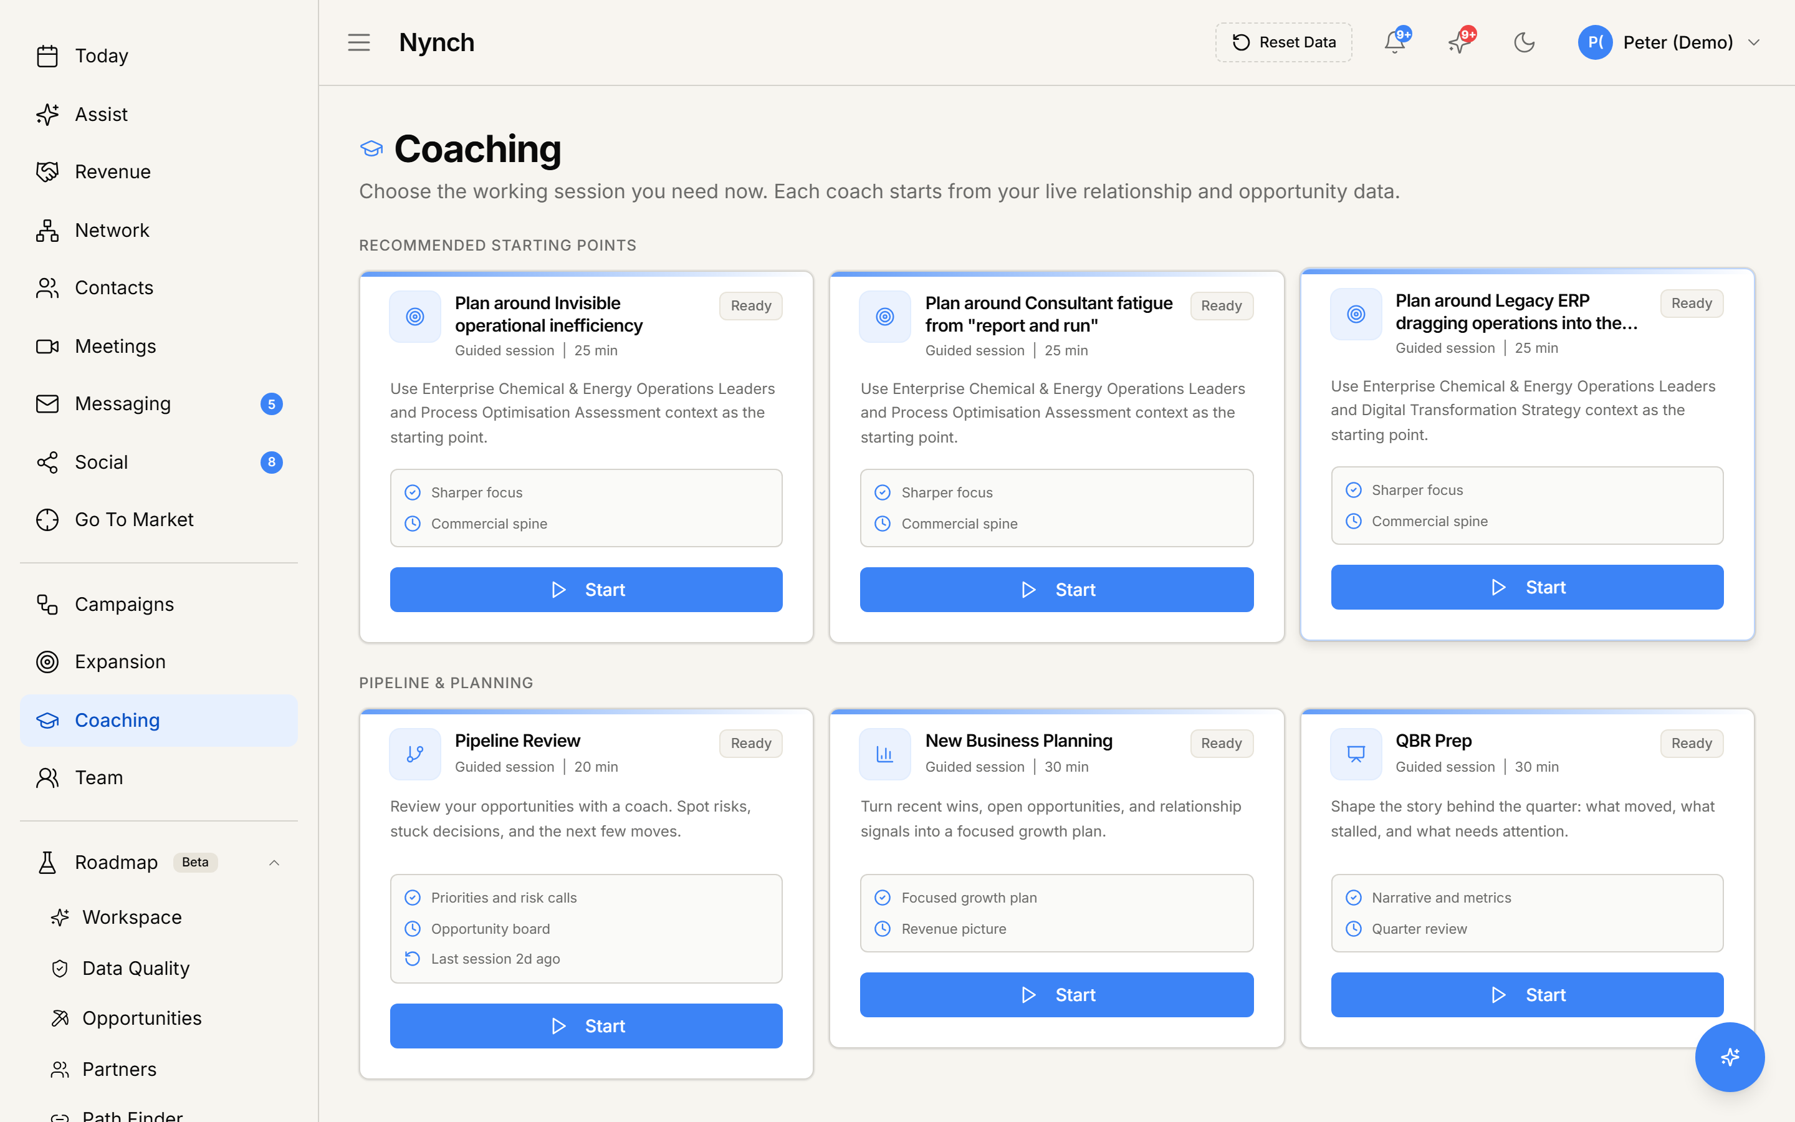Click target icon on Invisible operational inefficiency card
The image size is (1795, 1122).
pos(415,317)
